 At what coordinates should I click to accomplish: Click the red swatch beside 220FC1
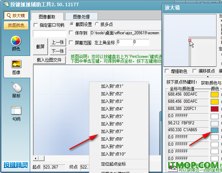[214, 109]
